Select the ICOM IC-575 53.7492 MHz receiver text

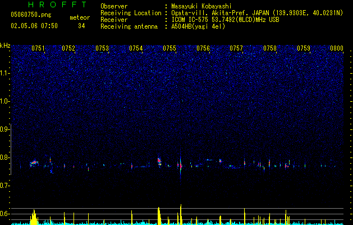click(225, 20)
